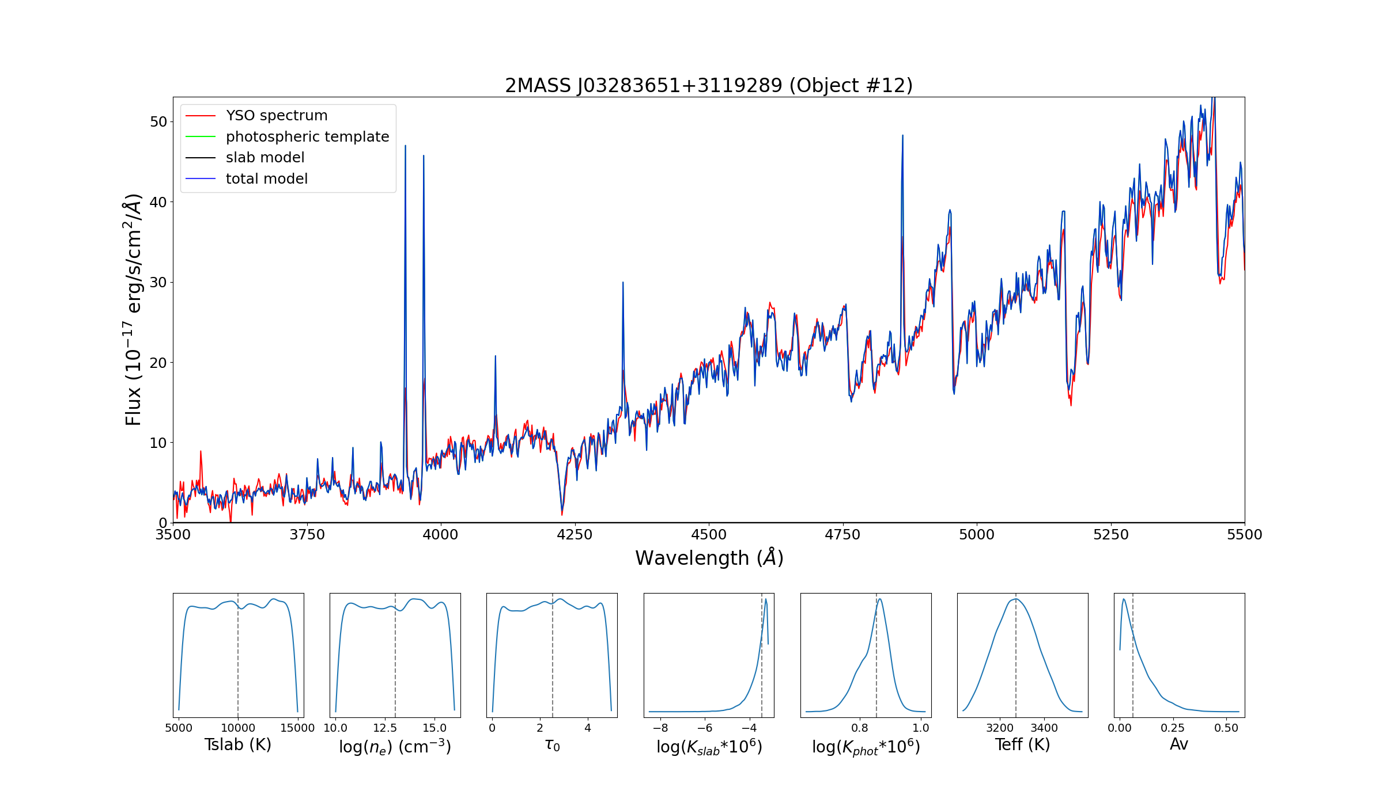This screenshot has height=806, width=1383.
Task: Click the black slab model legend line
Action: (x=201, y=158)
